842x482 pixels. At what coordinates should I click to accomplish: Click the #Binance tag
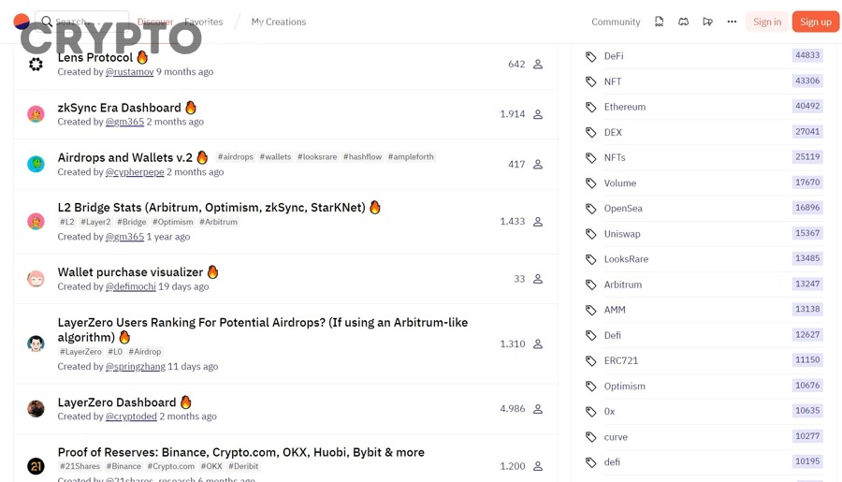click(123, 466)
